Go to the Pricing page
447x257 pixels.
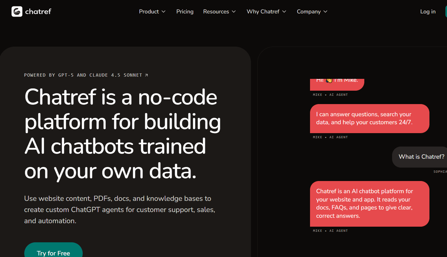(x=185, y=12)
